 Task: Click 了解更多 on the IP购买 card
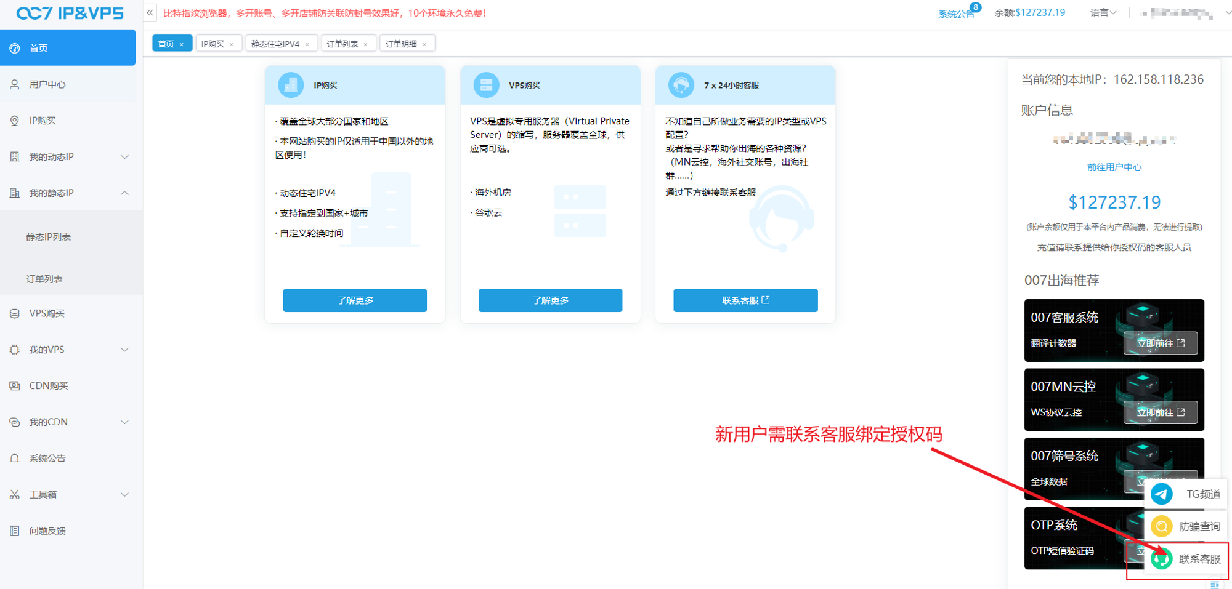(354, 300)
